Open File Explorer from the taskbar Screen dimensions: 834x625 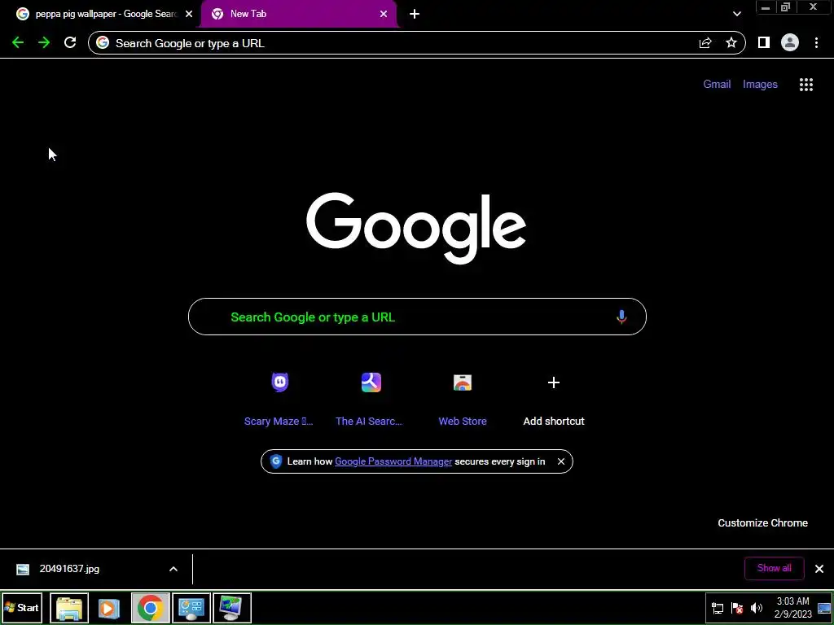click(69, 608)
